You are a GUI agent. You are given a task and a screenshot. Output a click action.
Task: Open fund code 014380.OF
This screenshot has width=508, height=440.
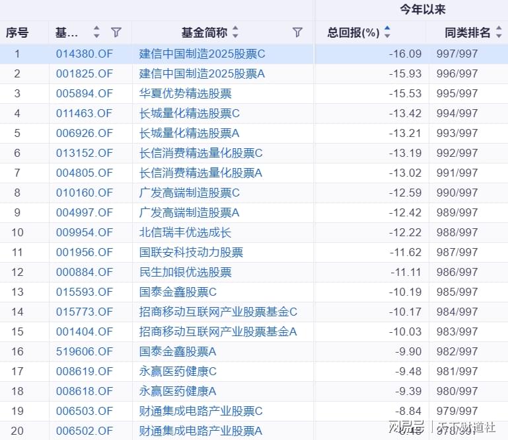coord(85,54)
